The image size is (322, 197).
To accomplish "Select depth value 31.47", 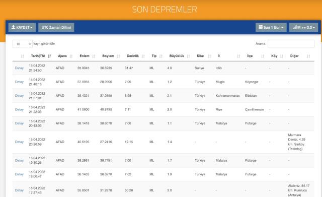I will [129, 68].
